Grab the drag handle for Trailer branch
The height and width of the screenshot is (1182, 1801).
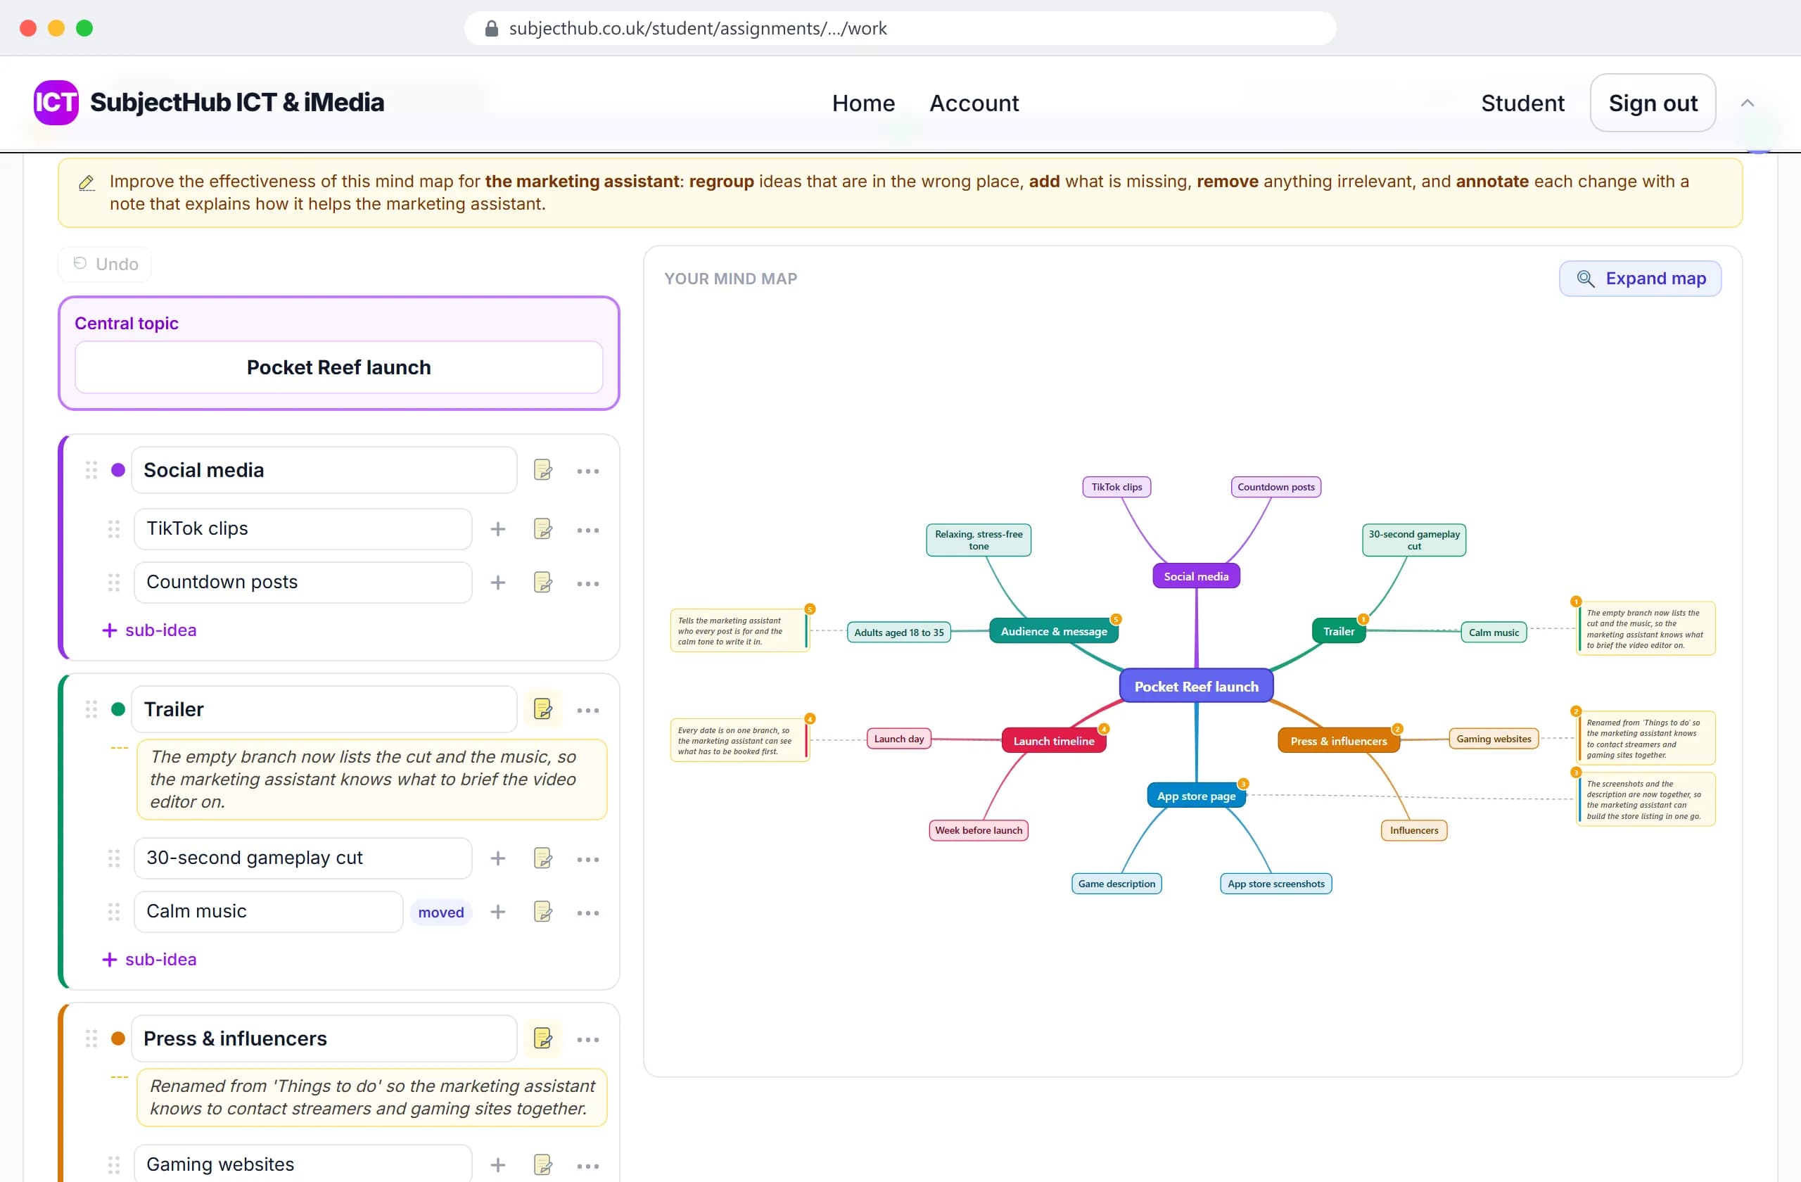91,709
